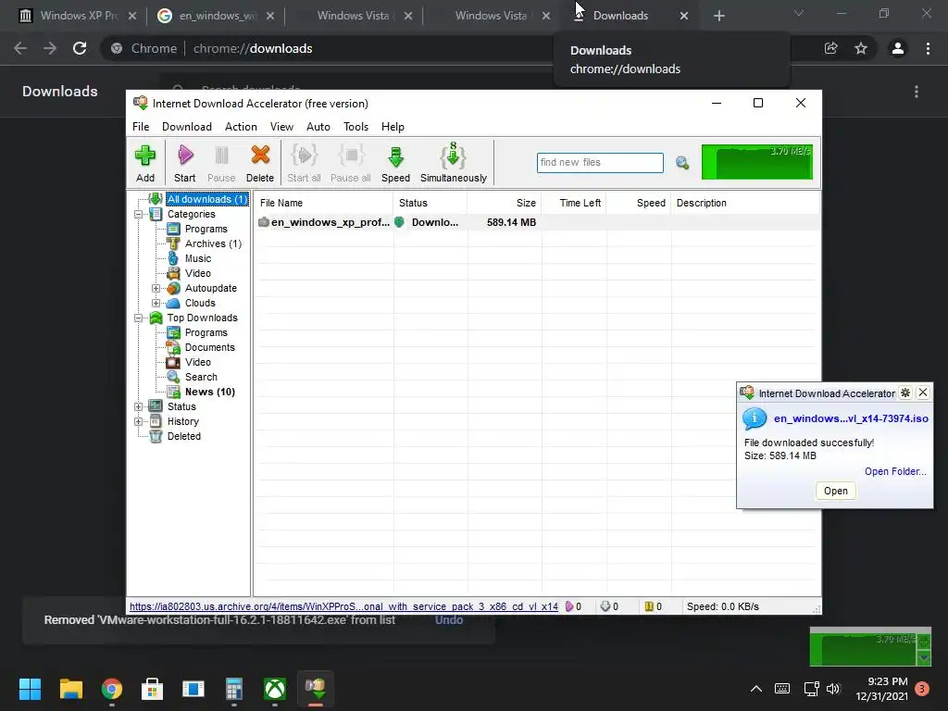The height and width of the screenshot is (711, 948).
Task: Expand the Clouds tree node
Action: [156, 303]
